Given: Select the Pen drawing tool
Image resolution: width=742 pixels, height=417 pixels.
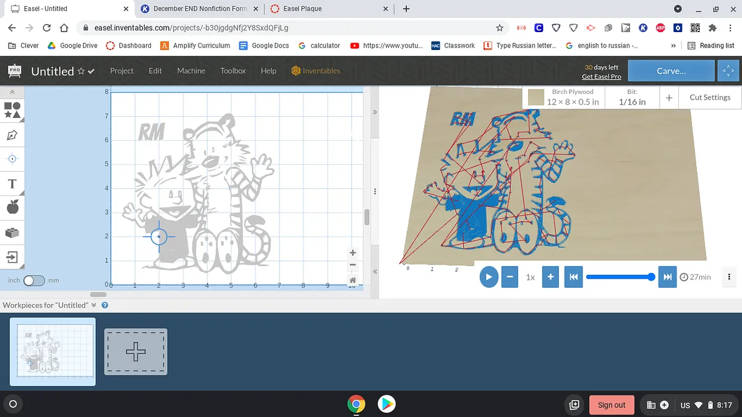Looking at the screenshot, I should click(x=12, y=135).
